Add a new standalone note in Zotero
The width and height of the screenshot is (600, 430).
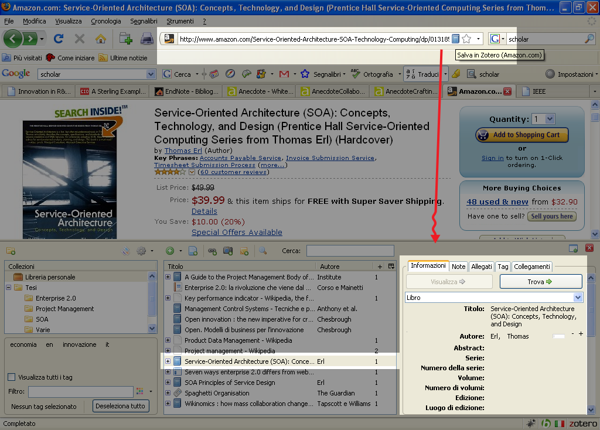pos(244,251)
